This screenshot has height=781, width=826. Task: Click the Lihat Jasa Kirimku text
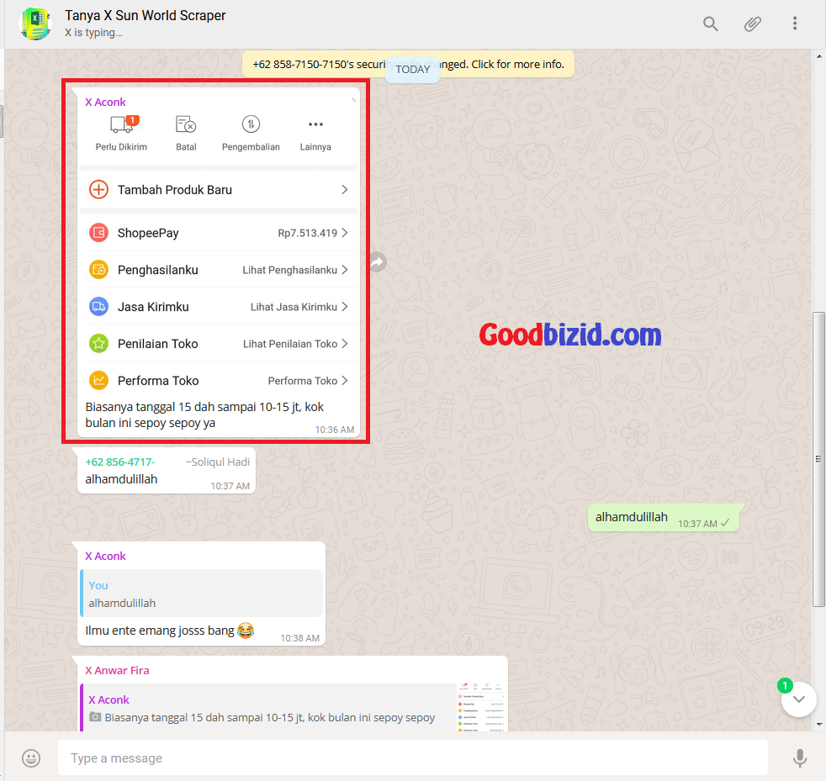[294, 307]
